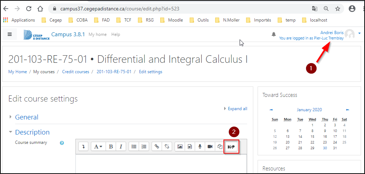
Task: Toggle the side navigation hamburger menu
Action: (x=10, y=34)
